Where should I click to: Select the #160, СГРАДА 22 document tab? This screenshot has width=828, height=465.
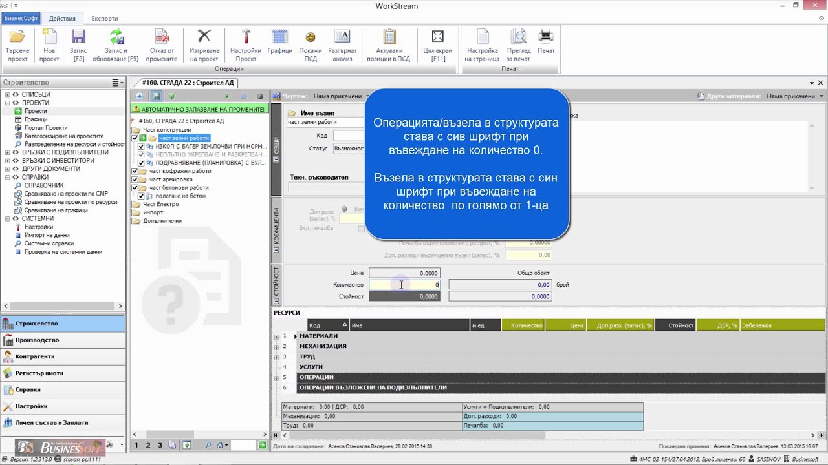[188, 83]
